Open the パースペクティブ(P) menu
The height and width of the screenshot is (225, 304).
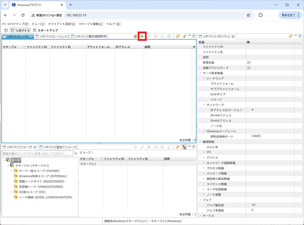[15, 24]
